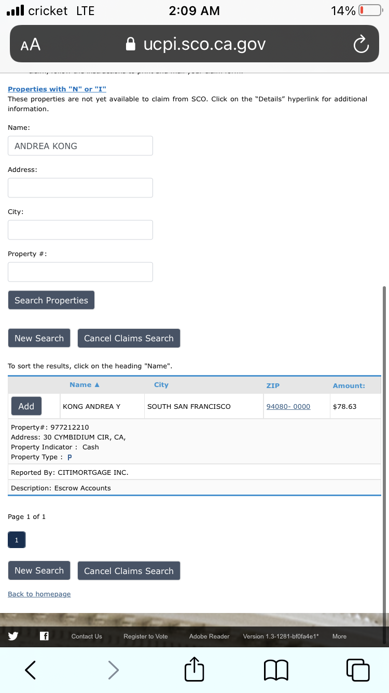Click Page 1 of 1 text
Screen dimensions: 389x693
pyautogui.click(x=27, y=516)
